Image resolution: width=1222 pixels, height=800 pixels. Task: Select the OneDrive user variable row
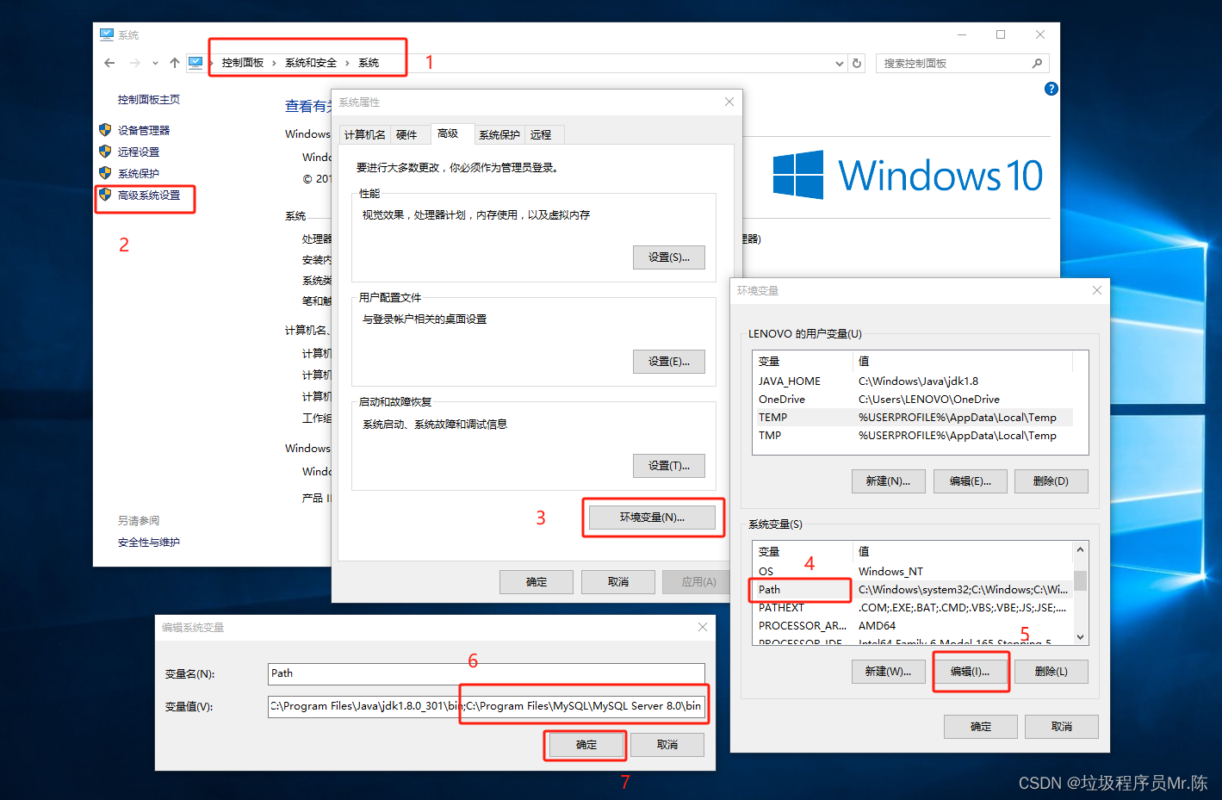pos(913,400)
